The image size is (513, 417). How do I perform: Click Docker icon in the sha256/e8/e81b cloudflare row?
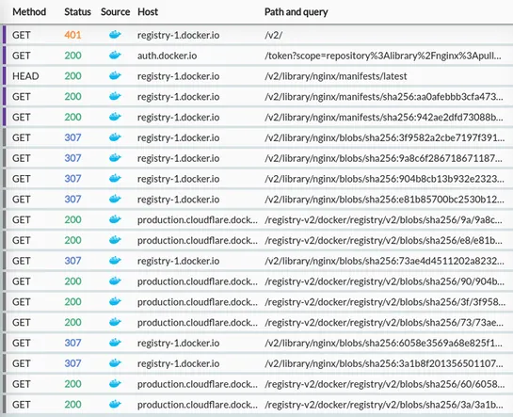115,240
